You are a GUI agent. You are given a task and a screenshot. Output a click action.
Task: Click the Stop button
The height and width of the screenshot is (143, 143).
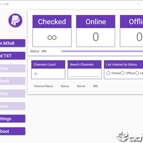[x=12, y=93]
